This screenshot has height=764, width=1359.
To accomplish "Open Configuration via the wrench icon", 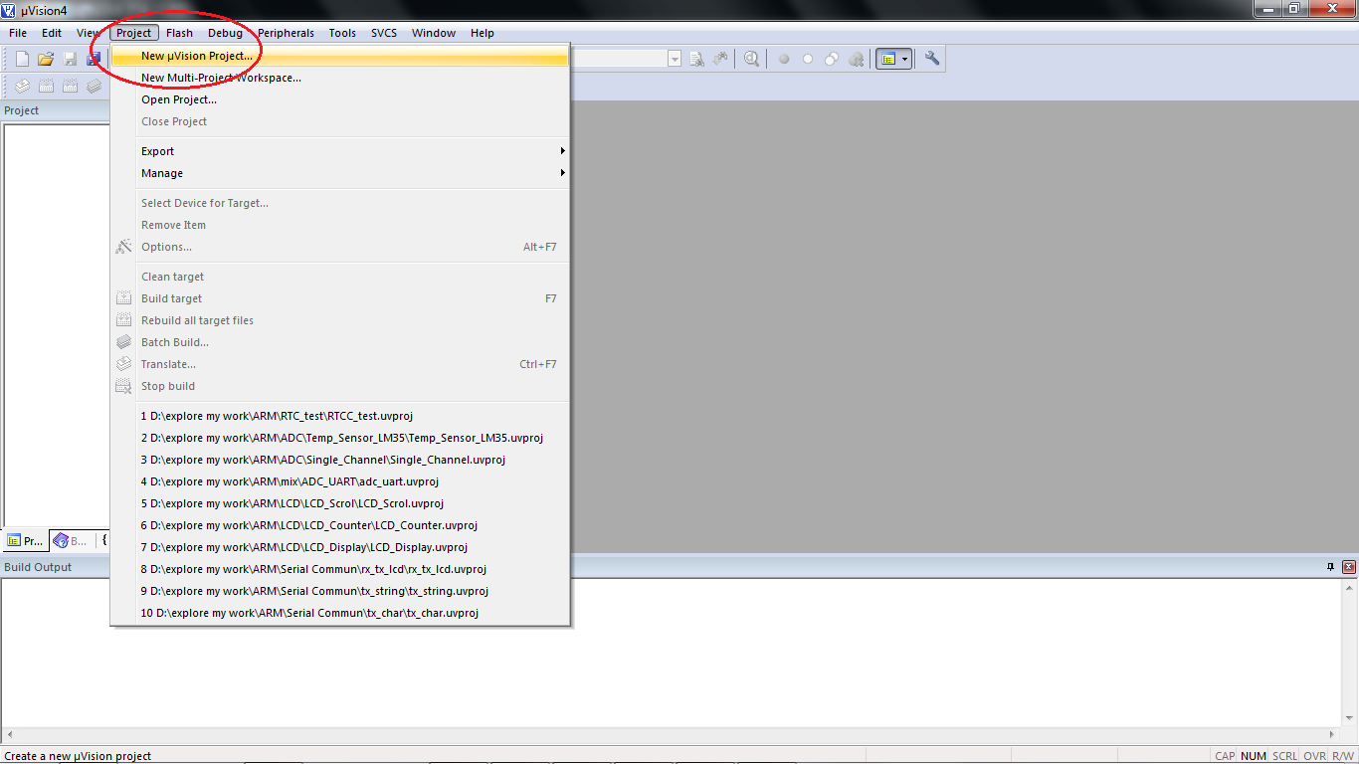I will [x=932, y=59].
